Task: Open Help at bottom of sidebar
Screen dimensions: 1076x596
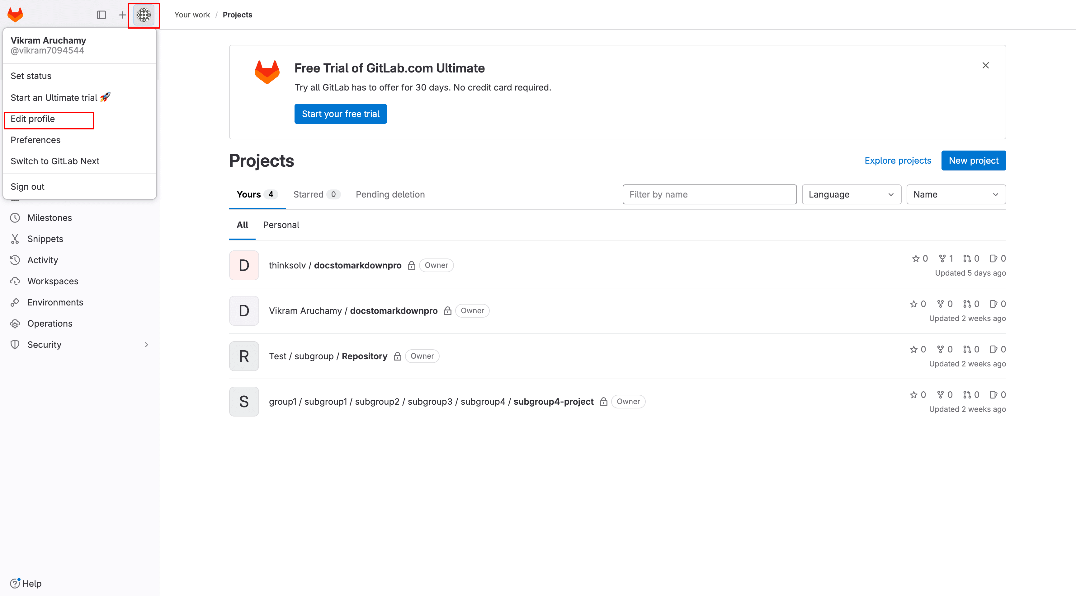Action: pos(26,584)
